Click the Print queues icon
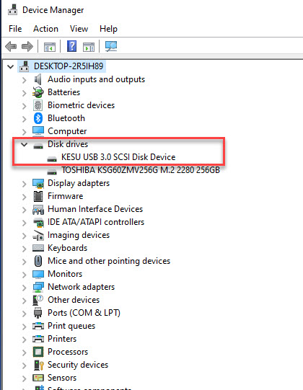Image resolution: width=303 pixels, height=390 pixels. (x=38, y=326)
